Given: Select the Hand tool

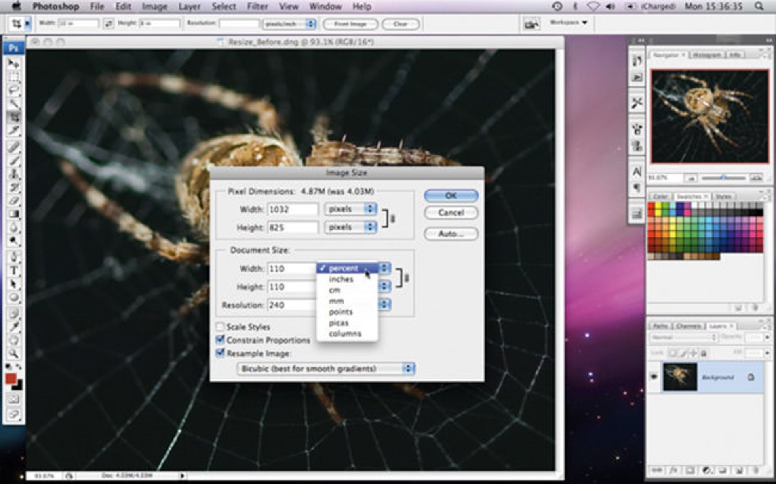Looking at the screenshot, I should click(14, 340).
